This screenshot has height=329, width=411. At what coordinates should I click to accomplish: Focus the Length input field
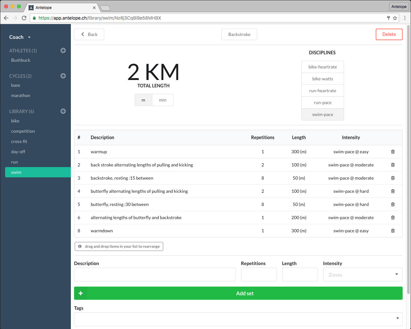tap(300, 275)
